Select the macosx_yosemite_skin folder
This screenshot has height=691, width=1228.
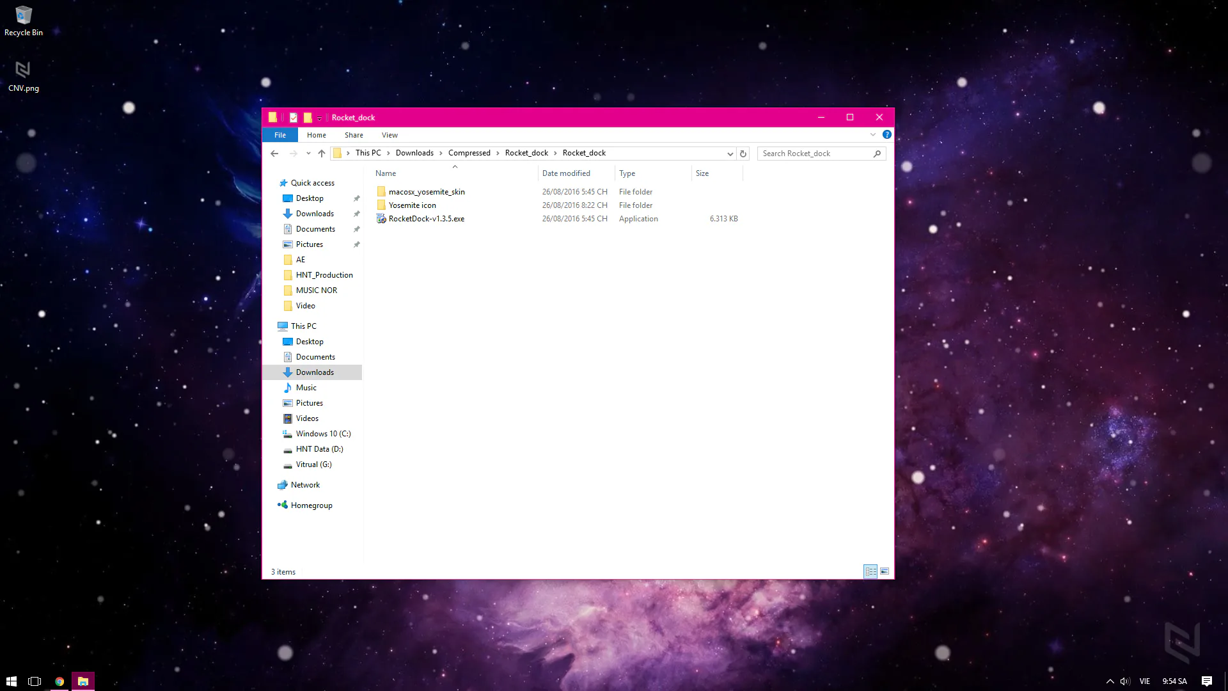click(x=427, y=192)
